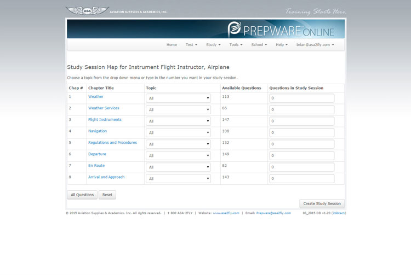This screenshot has width=411, height=275.
Task: Open the Flight Instruments chapter link
Action: [x=105, y=120]
